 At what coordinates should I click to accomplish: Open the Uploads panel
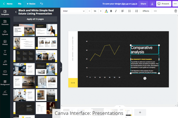(x=5, y=32)
